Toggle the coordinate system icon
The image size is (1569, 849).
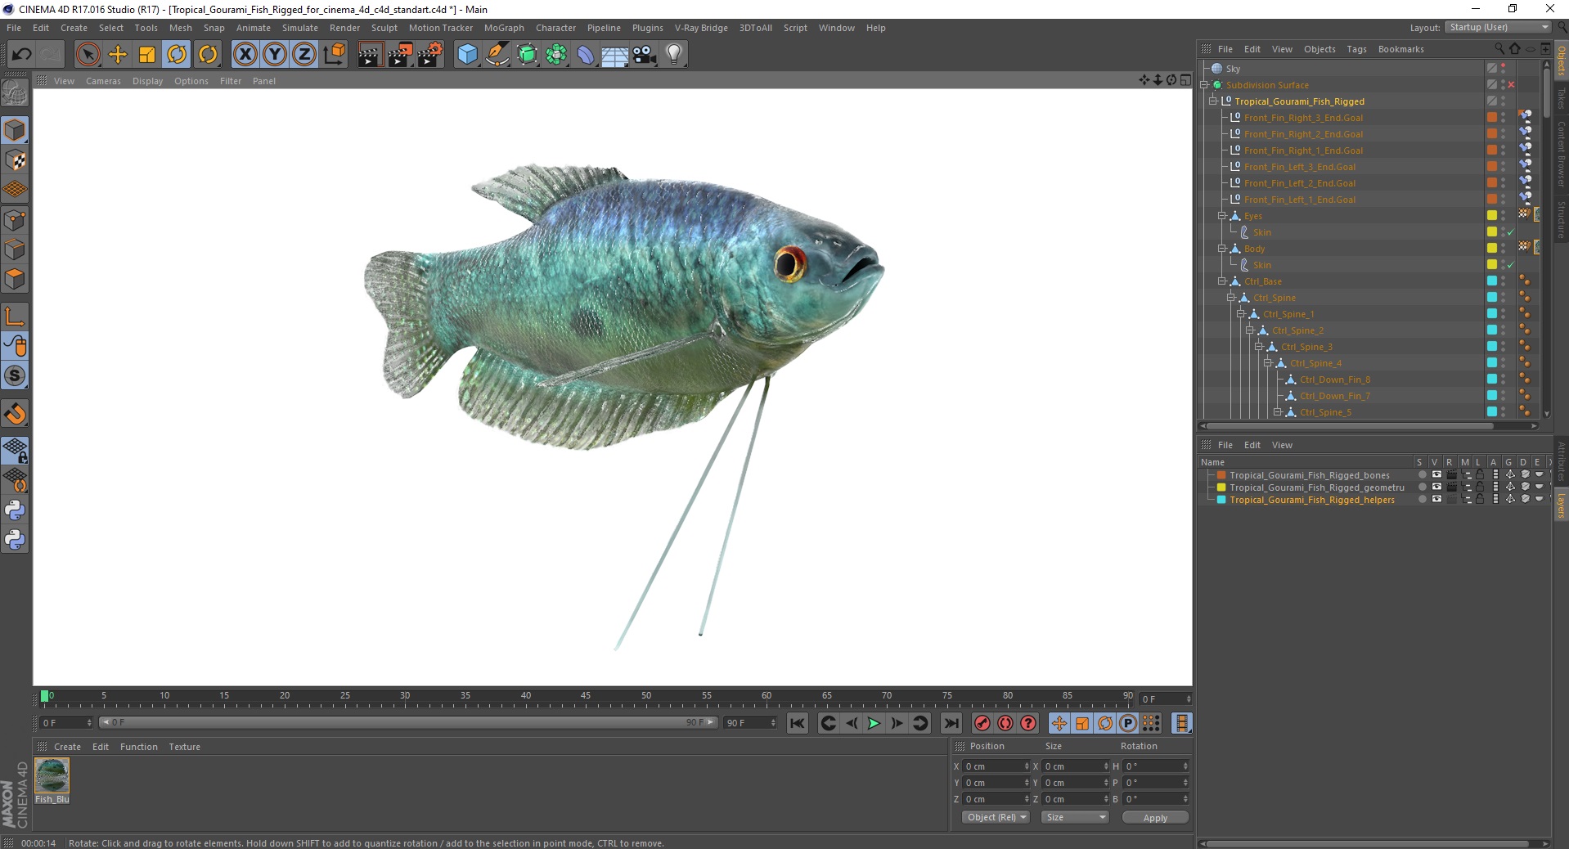[334, 55]
